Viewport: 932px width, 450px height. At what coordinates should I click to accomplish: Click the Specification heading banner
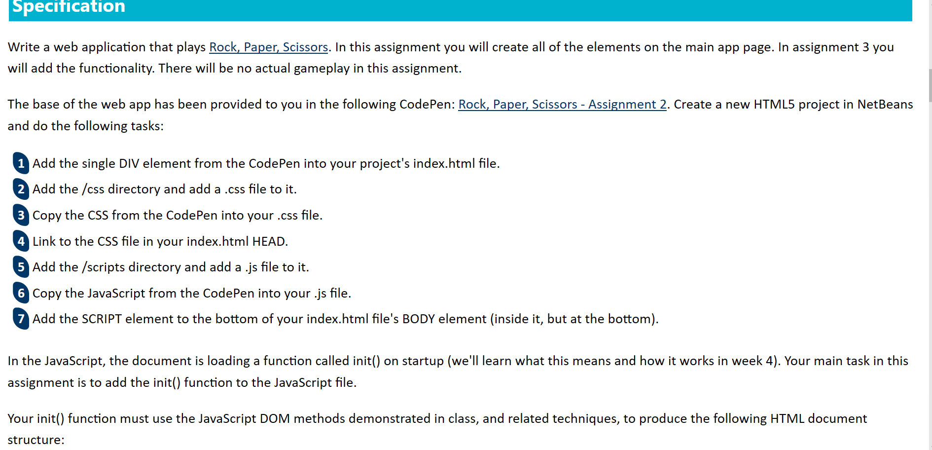tap(460, 9)
